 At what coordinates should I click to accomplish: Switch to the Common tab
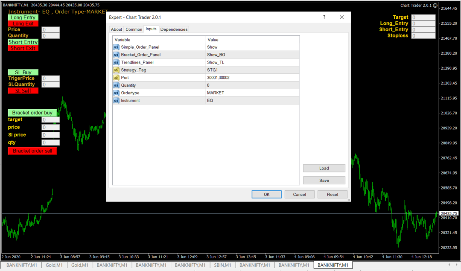pos(134,29)
